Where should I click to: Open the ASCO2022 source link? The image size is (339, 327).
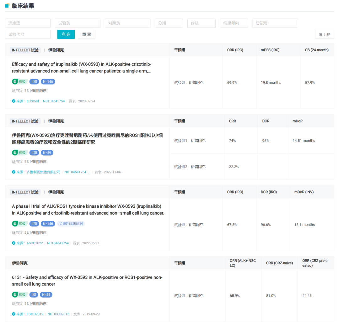pos(35,243)
